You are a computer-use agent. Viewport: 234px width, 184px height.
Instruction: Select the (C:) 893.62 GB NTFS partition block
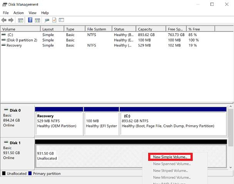(x=173, y=121)
